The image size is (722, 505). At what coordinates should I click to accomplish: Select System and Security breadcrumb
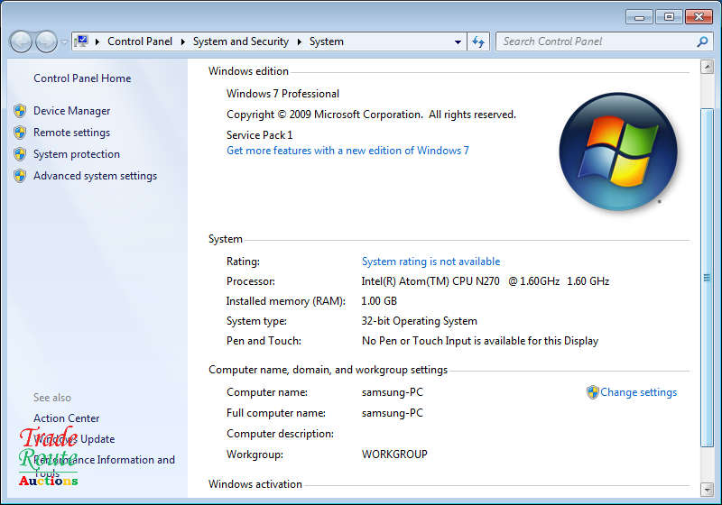(x=240, y=41)
